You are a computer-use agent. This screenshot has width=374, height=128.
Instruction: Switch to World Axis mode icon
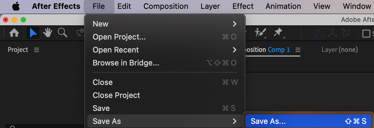tap(333, 33)
